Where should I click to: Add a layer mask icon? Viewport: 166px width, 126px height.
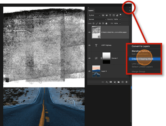tap(110, 82)
